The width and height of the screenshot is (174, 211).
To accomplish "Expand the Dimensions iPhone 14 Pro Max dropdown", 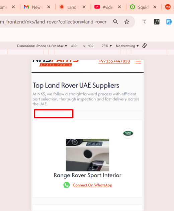I will (x=42, y=46).
